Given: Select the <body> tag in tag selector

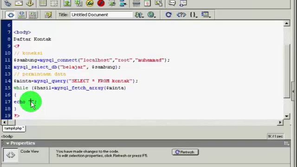Looking at the screenshot, I should [x=7, y=136].
